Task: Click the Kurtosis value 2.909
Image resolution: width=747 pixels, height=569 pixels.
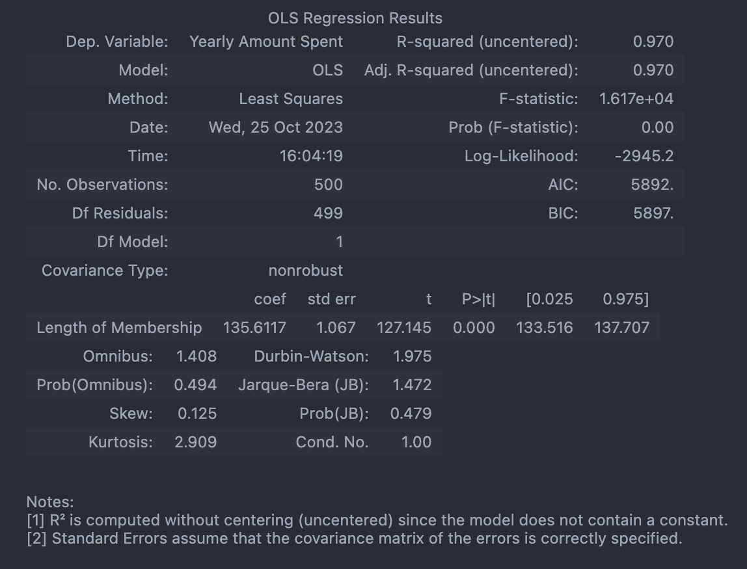Action: tap(195, 442)
